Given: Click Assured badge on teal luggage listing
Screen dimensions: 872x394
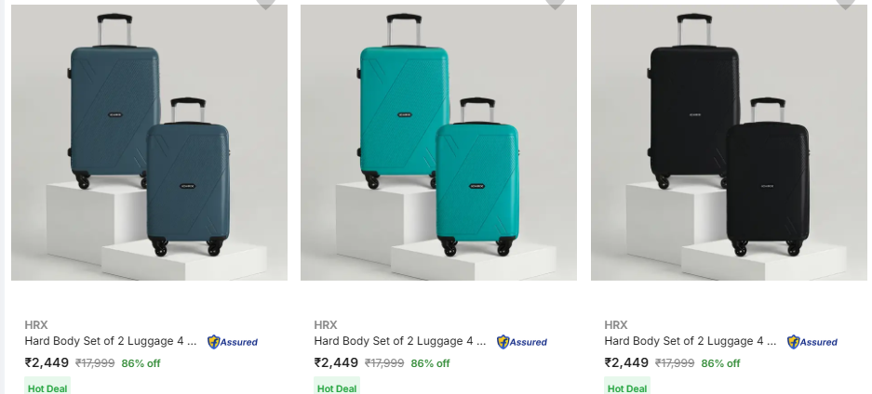Looking at the screenshot, I should [x=522, y=342].
